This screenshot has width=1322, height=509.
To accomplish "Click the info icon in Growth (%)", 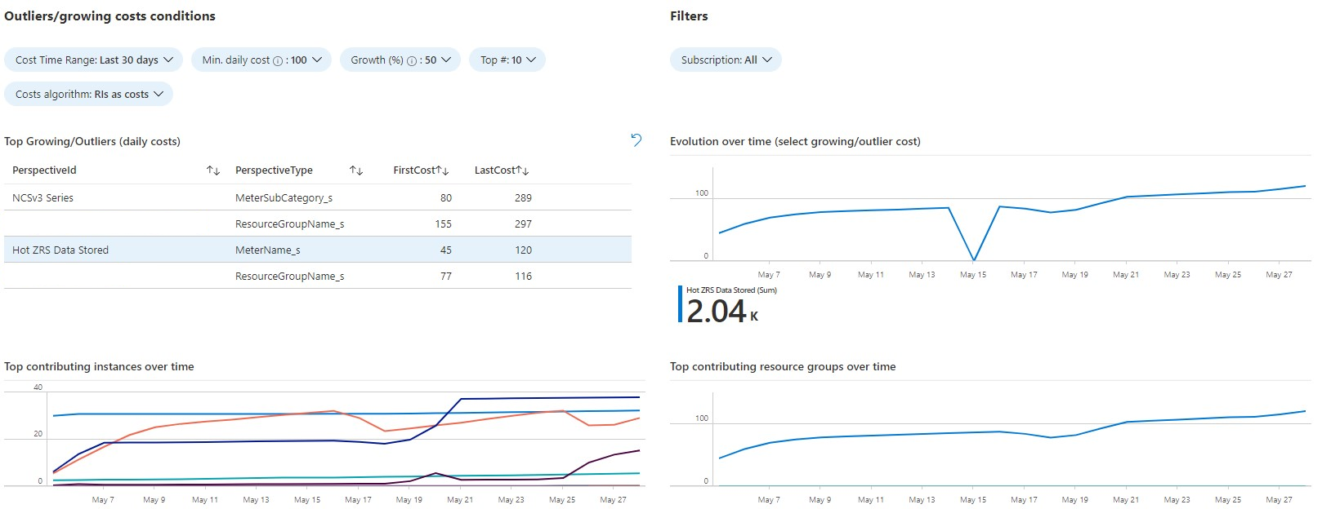I will point(412,60).
